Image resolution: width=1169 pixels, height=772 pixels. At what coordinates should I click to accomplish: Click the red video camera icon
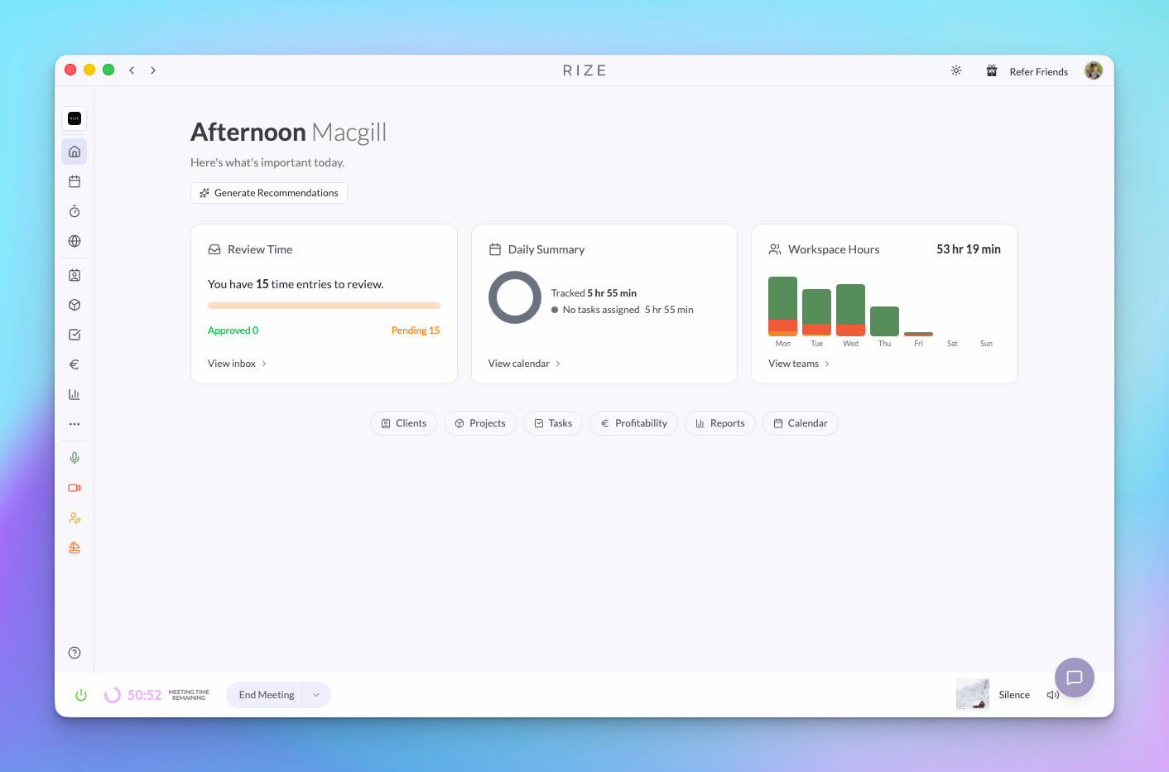click(x=75, y=488)
